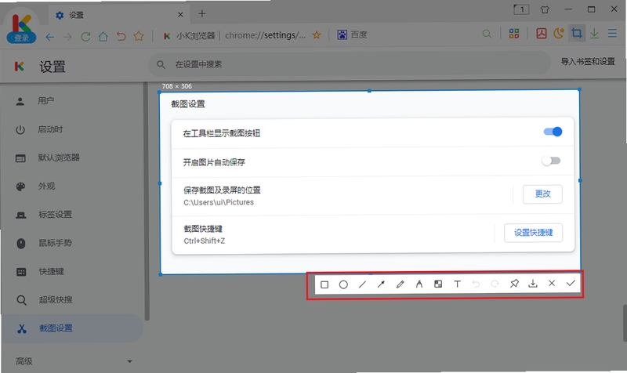Click the screenshot crop toolbar button

[x=577, y=33]
